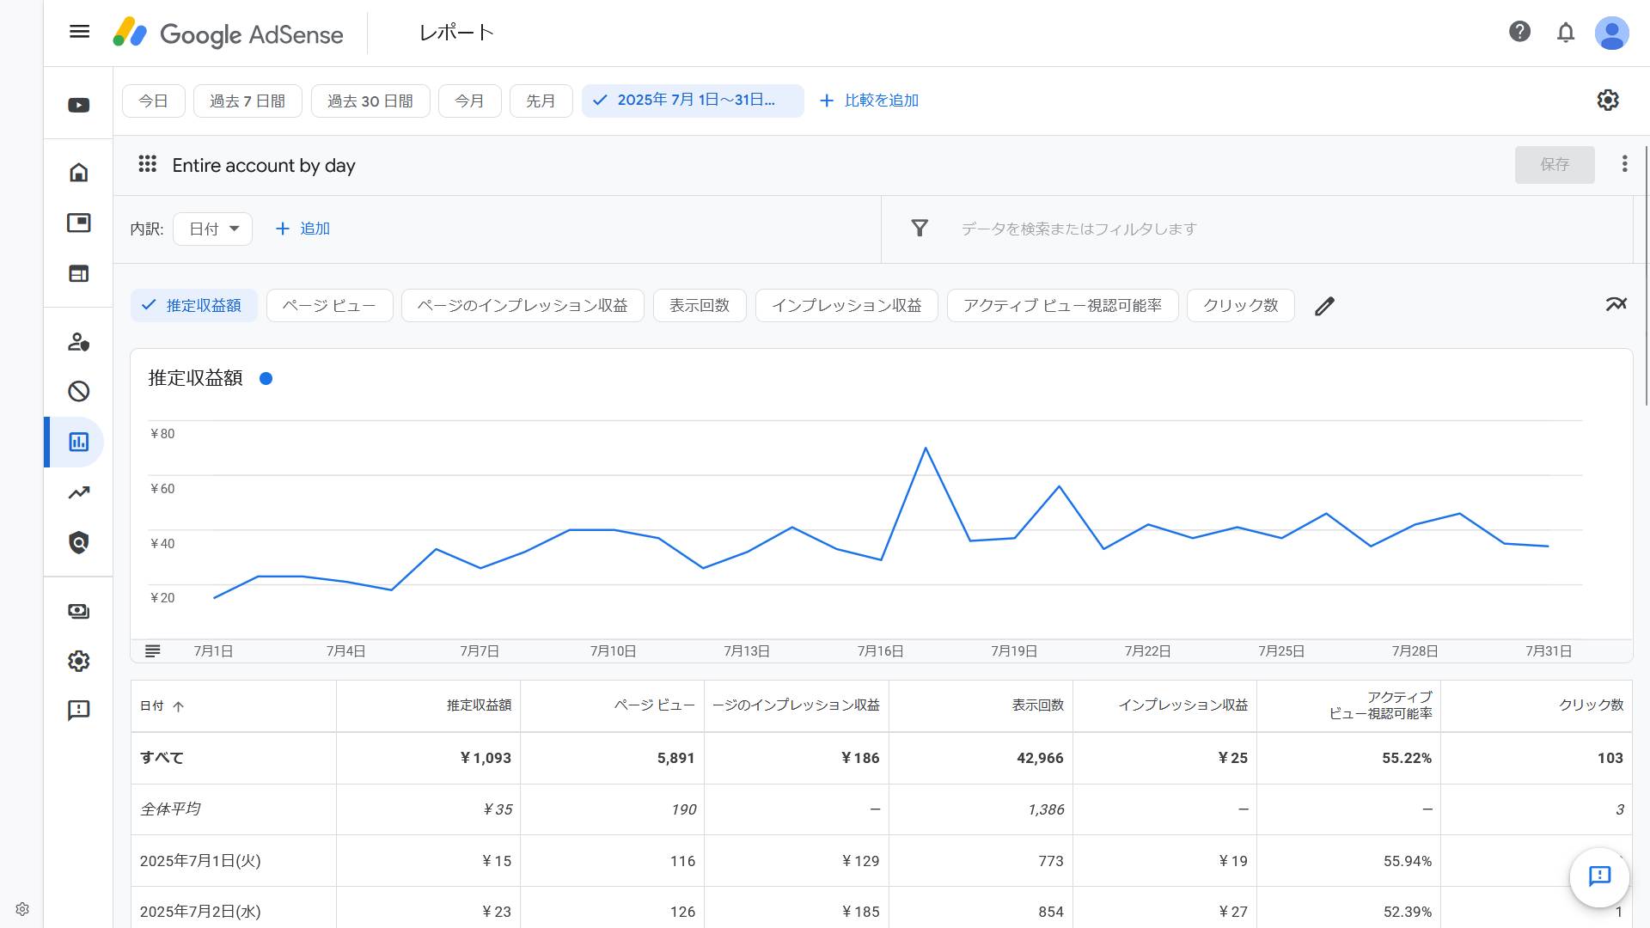The image size is (1650, 928).
Task: Open the Blocking controls sidebar icon
Action: (x=79, y=392)
